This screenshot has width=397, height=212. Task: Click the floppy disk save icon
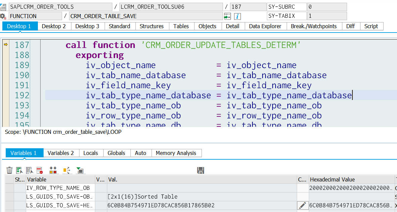coord(201,170)
